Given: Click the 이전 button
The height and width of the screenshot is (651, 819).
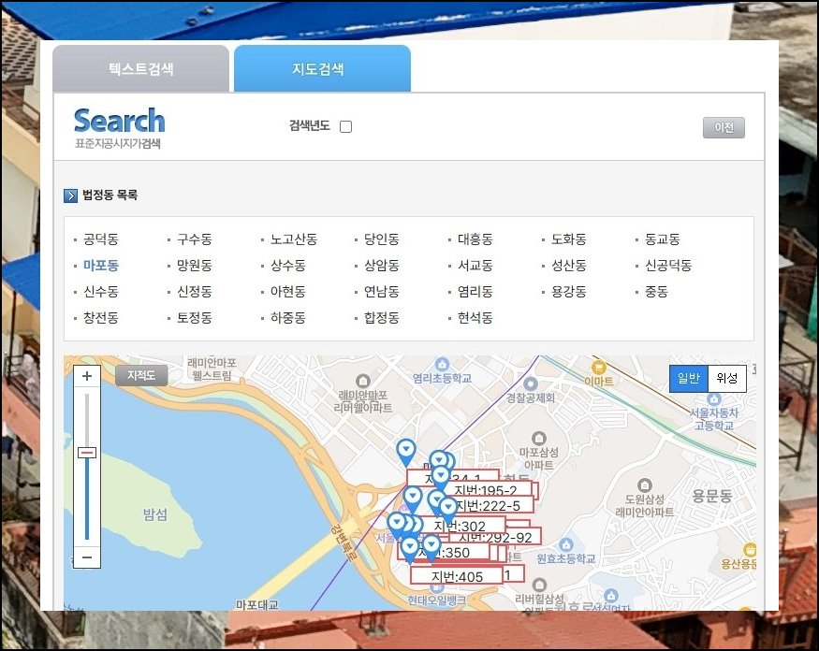Looking at the screenshot, I should [724, 127].
